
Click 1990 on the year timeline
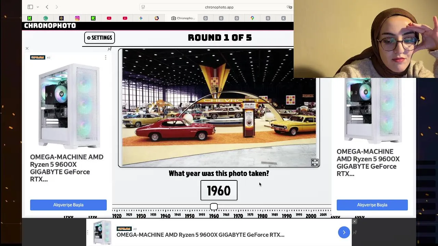pos(287,216)
